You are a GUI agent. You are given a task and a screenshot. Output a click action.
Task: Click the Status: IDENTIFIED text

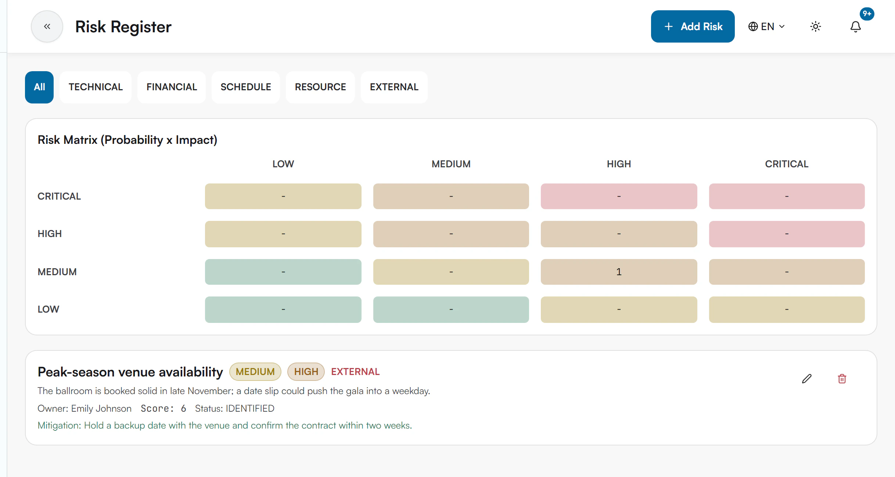coord(234,408)
